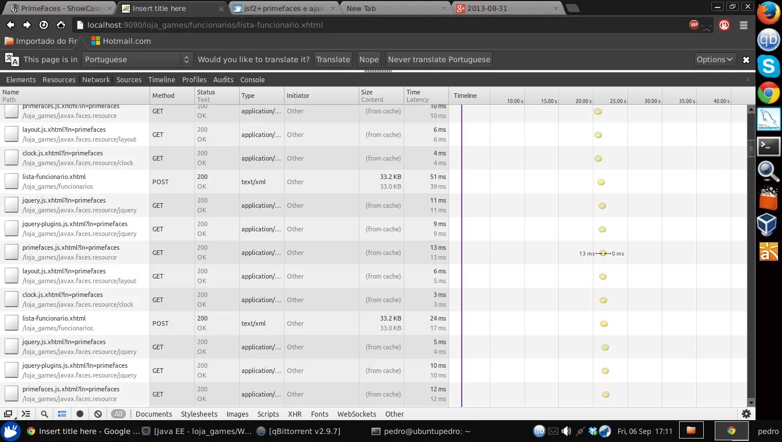782x442 pixels.
Task: Show the console drawer in DevTools
Action: tap(26, 414)
